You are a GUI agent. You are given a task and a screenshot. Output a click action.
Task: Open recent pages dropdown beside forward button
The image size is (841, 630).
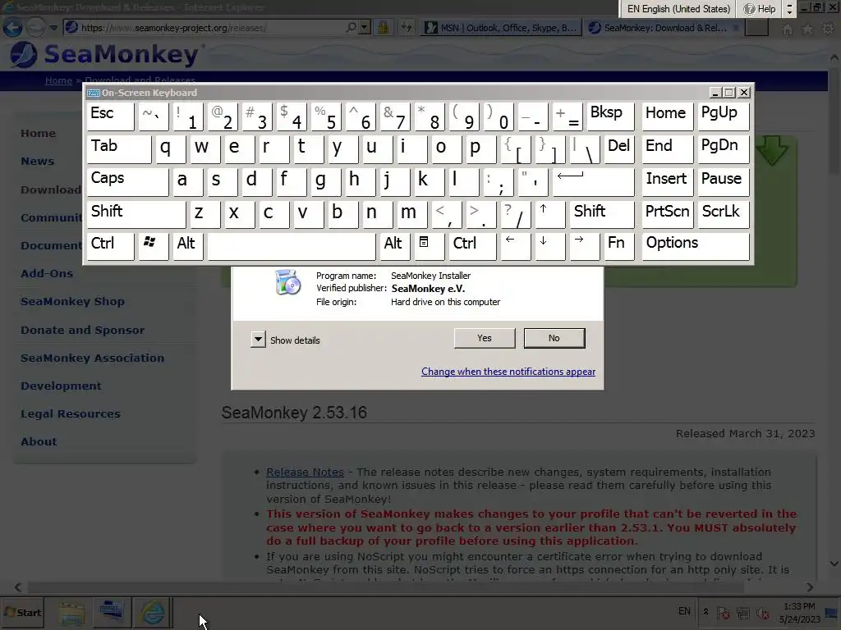(x=53, y=27)
